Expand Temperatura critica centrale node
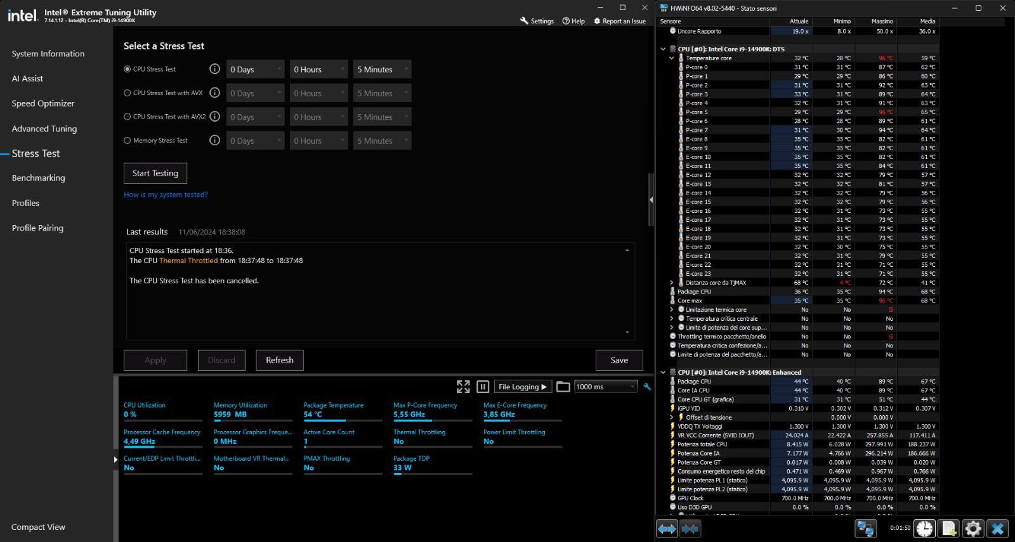The height and width of the screenshot is (542, 1015). click(x=671, y=319)
